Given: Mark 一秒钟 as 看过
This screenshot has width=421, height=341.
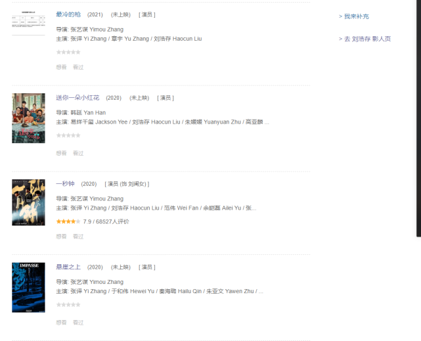Looking at the screenshot, I should (x=78, y=237).
